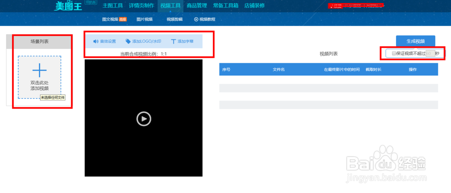Open the 视频教程 link
Image resolution: width=451 pixels, height=193 pixels.
tap(207, 19)
